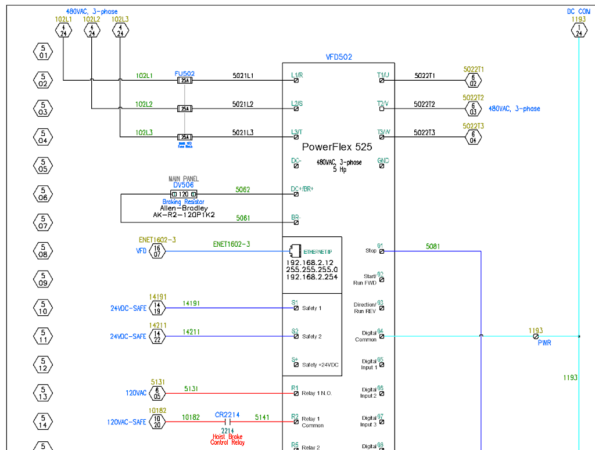Click the S+ Safety +24VDC terminal
The height and width of the screenshot is (450, 595).
296,365
